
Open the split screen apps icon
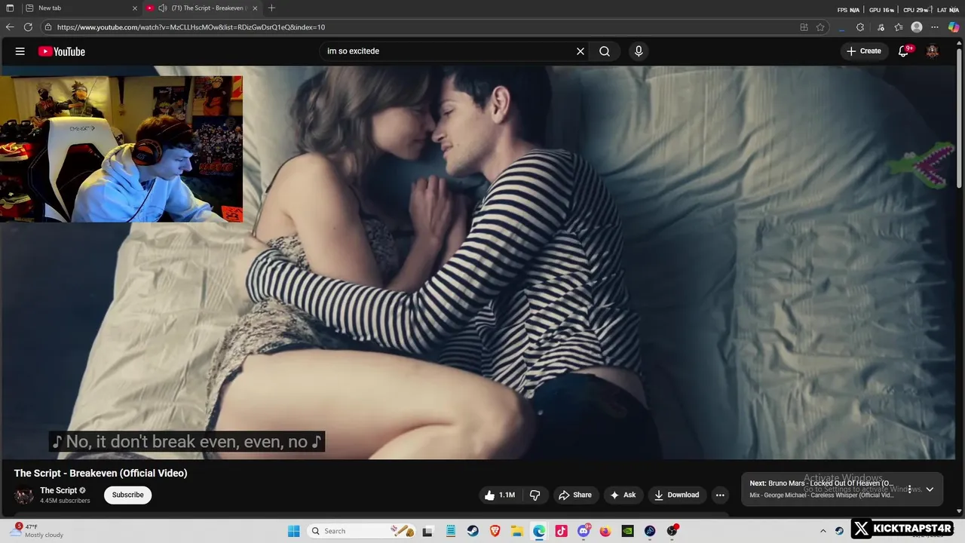(804, 27)
